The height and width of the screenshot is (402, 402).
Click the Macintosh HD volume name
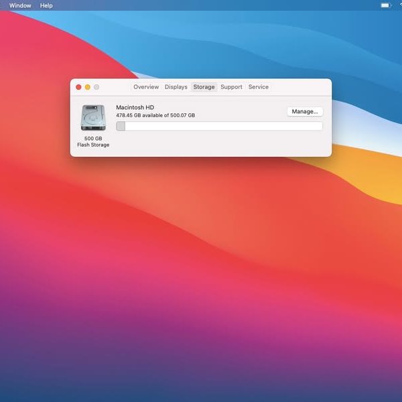[135, 107]
